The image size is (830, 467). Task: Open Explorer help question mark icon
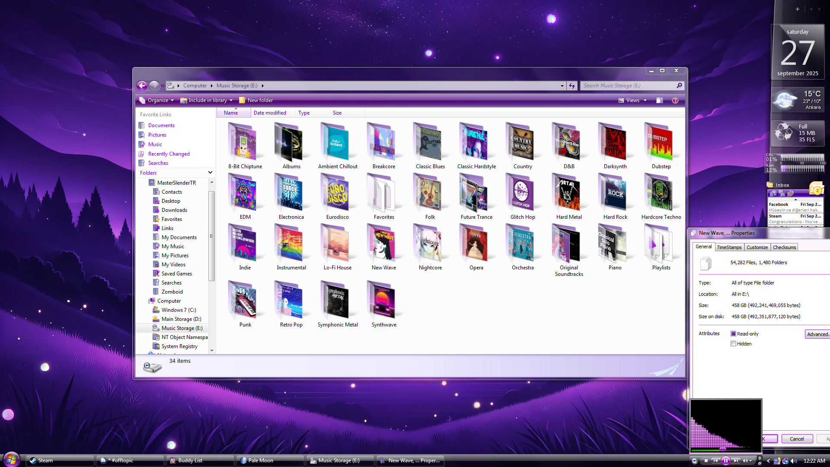(x=675, y=100)
